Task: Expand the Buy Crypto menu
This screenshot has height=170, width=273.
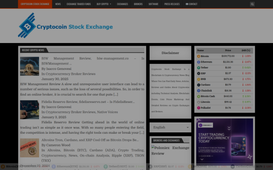Action: (x=104, y=4)
